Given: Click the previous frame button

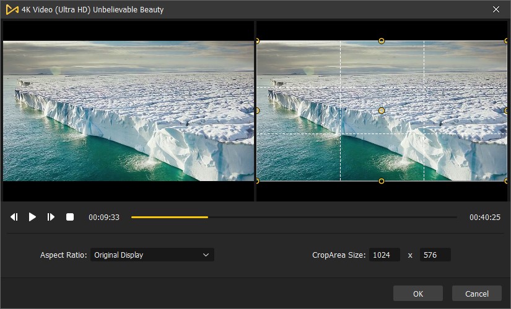Looking at the screenshot, I should click(14, 217).
